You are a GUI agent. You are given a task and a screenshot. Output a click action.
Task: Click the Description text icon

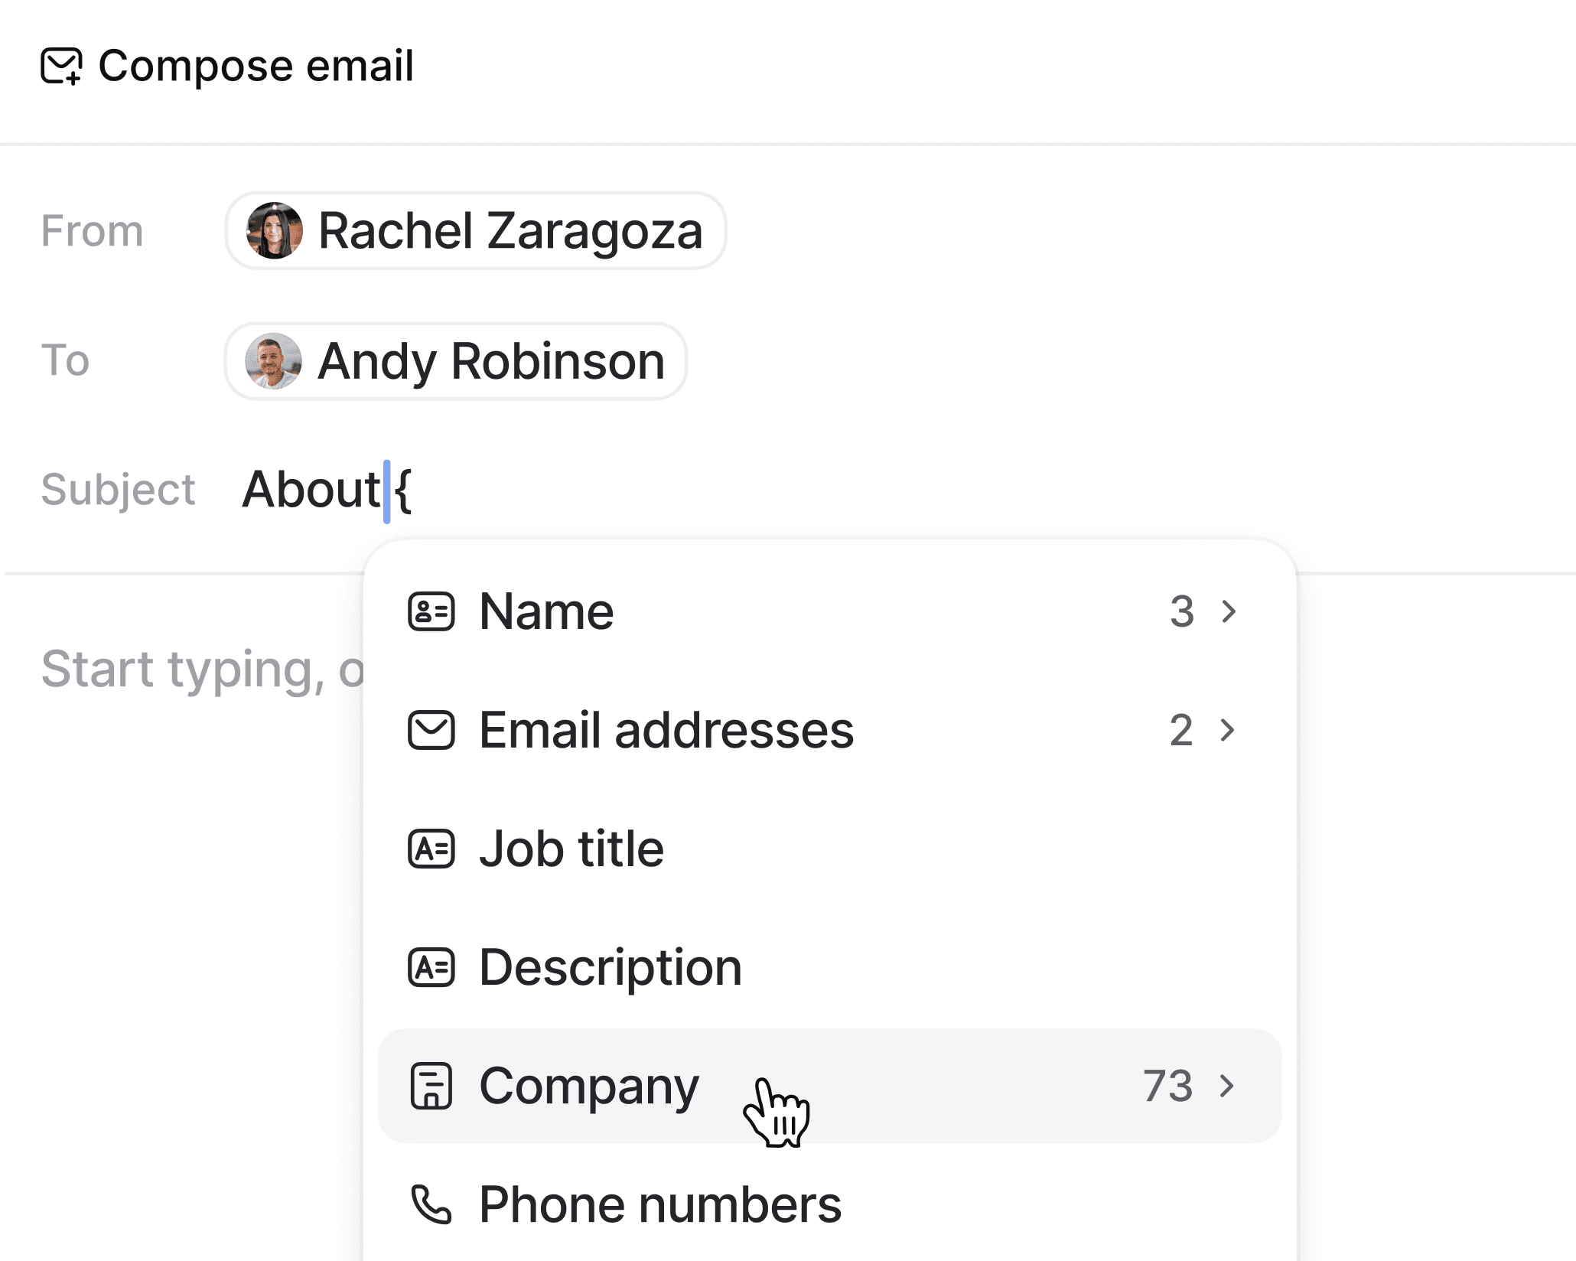pyautogui.click(x=431, y=967)
